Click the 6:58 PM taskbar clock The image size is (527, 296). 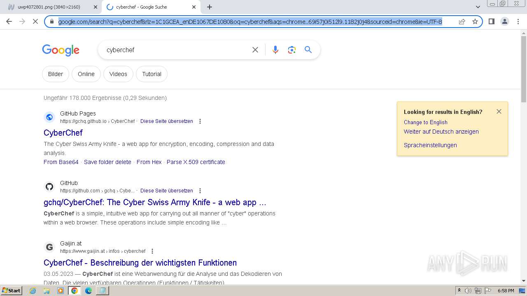(506, 291)
